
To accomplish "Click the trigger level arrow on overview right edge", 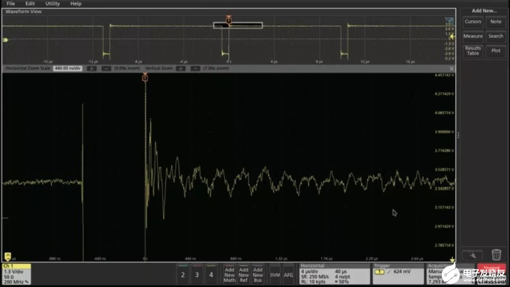I will (451, 36).
